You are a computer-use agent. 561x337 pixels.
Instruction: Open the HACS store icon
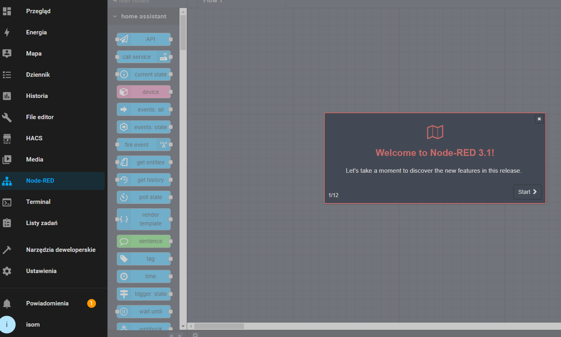pos(7,138)
